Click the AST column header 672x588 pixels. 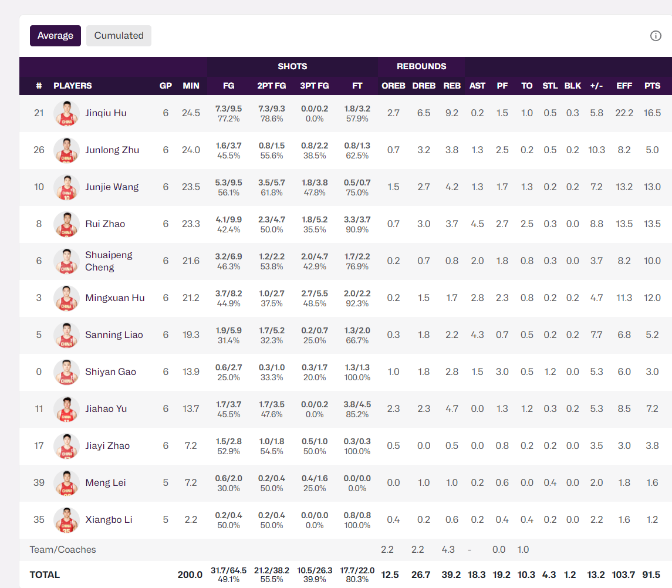point(477,86)
